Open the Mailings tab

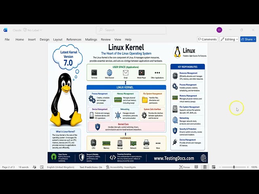tap(91, 40)
